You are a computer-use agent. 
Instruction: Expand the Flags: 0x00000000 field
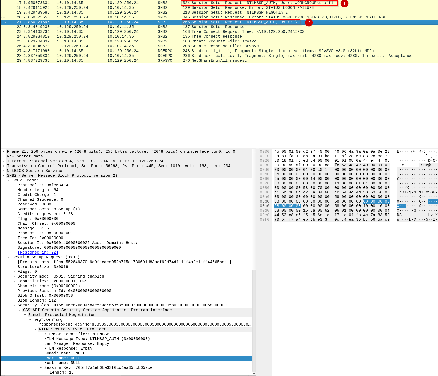(14, 219)
